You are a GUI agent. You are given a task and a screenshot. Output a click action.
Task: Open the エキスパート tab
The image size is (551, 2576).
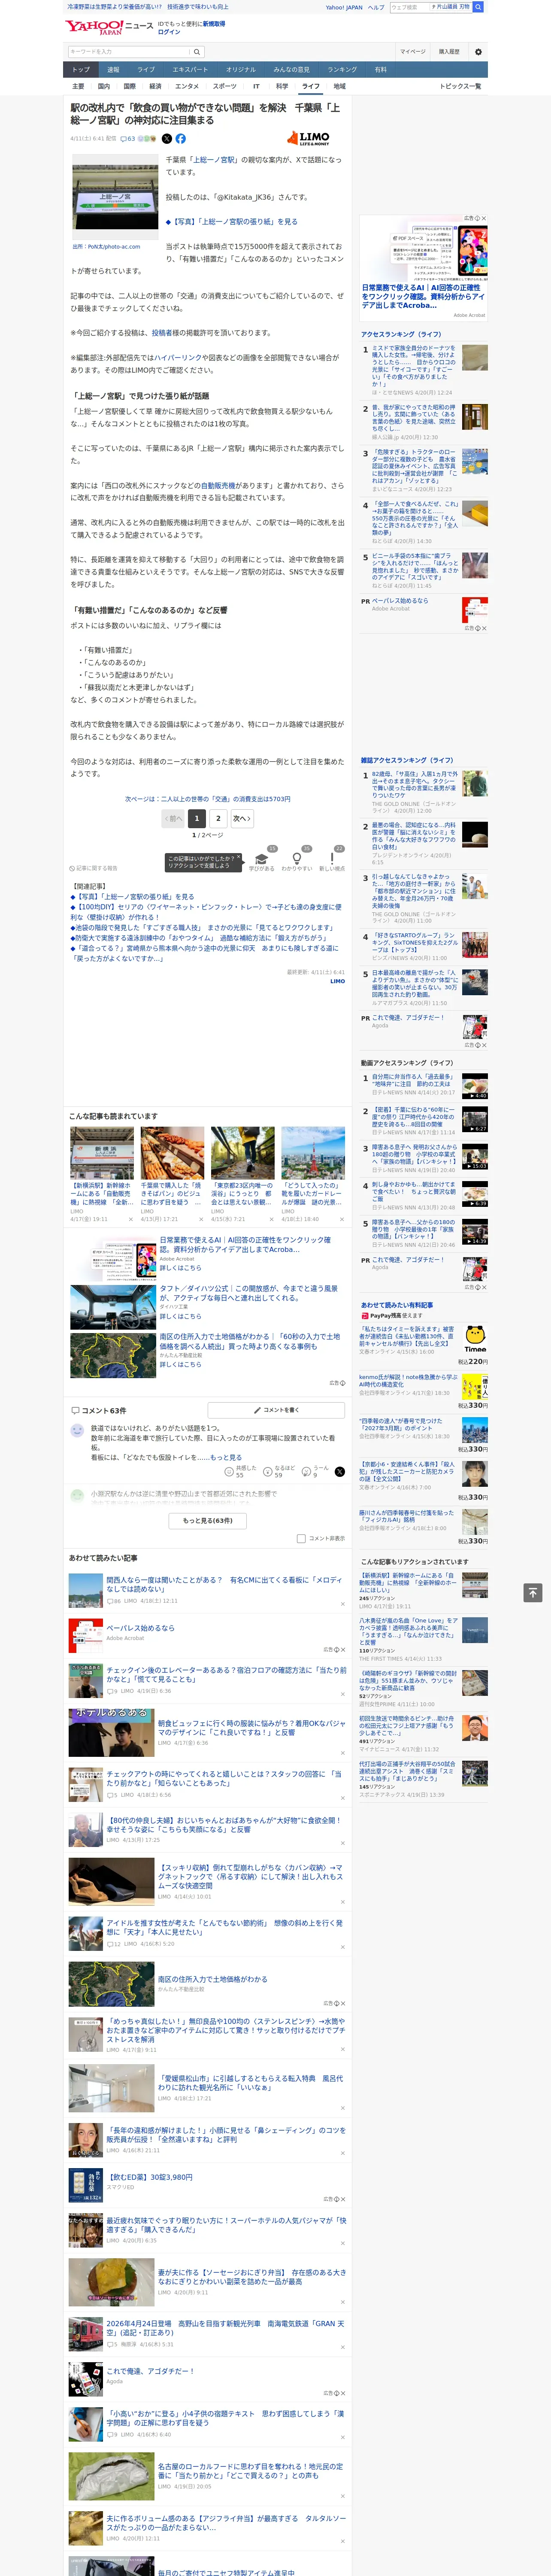pyautogui.click(x=190, y=70)
